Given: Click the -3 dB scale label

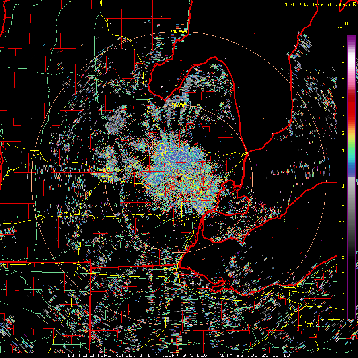Looking at the screenshot, I should 342,222.
